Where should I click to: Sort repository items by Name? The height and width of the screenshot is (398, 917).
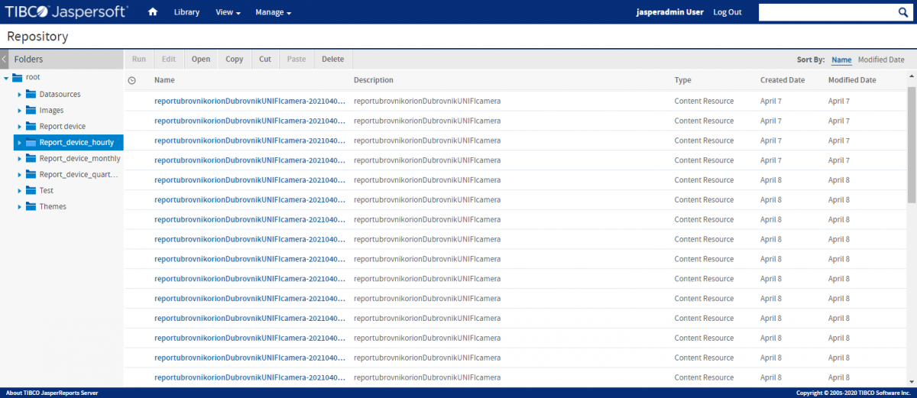pos(841,60)
